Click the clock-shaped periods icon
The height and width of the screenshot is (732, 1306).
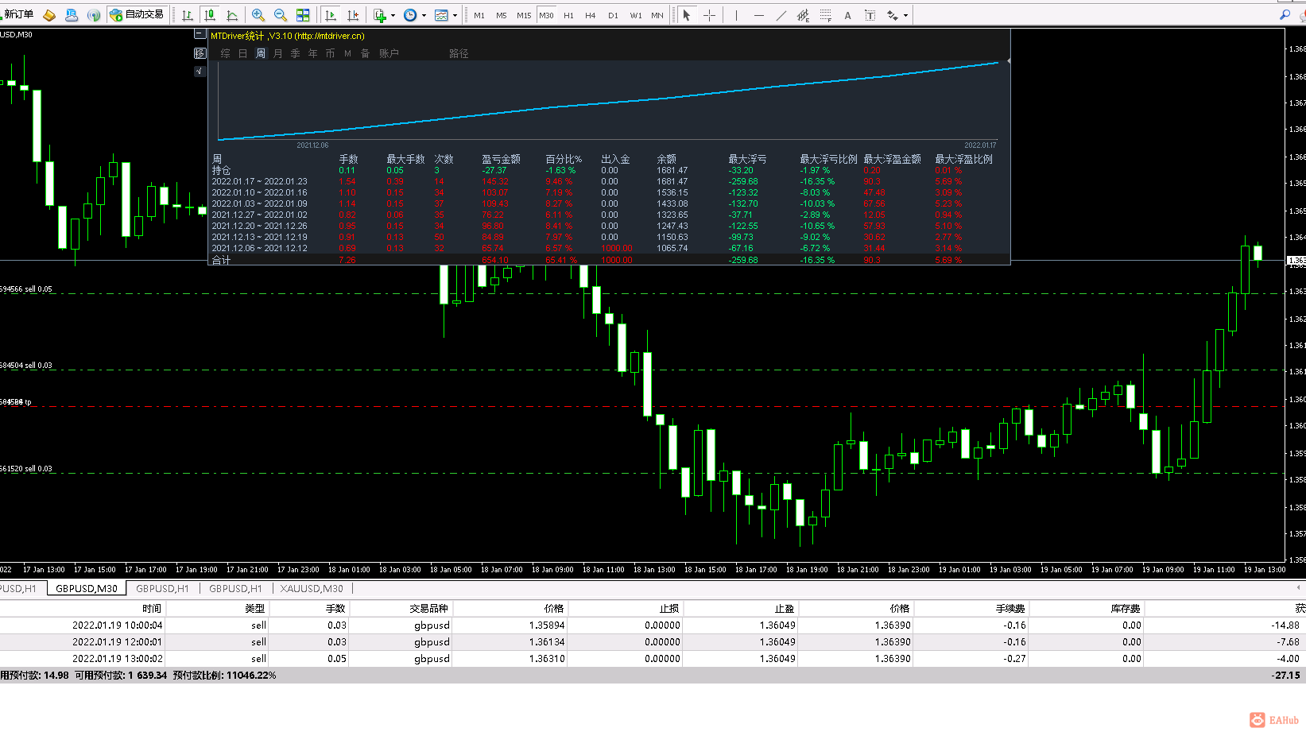coord(410,15)
